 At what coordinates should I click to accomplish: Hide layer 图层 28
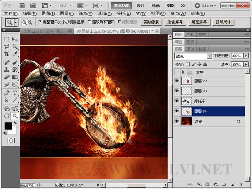tap(177, 81)
